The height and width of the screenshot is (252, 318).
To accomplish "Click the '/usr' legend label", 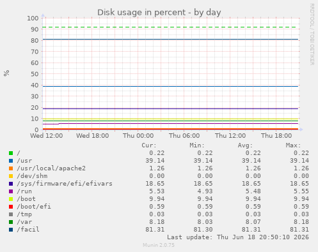I will point(24,161).
